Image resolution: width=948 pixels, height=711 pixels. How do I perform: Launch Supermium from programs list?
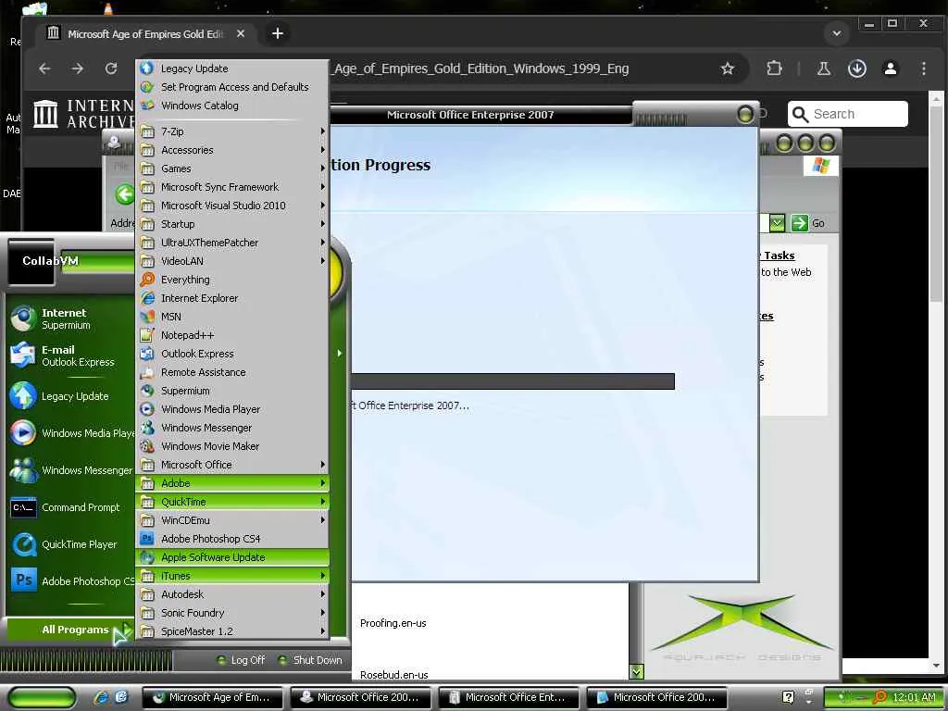tap(232, 391)
